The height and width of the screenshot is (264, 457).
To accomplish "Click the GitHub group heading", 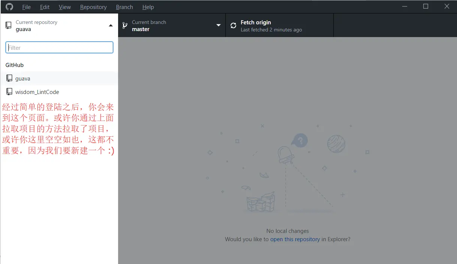I will pyautogui.click(x=15, y=65).
